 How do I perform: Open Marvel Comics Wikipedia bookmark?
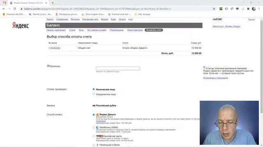click(40, 14)
